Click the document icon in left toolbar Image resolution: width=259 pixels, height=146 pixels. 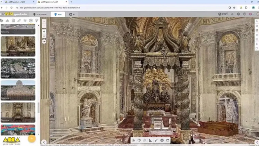coord(13,21)
